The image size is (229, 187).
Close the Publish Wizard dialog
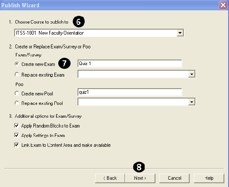coord(223,5)
